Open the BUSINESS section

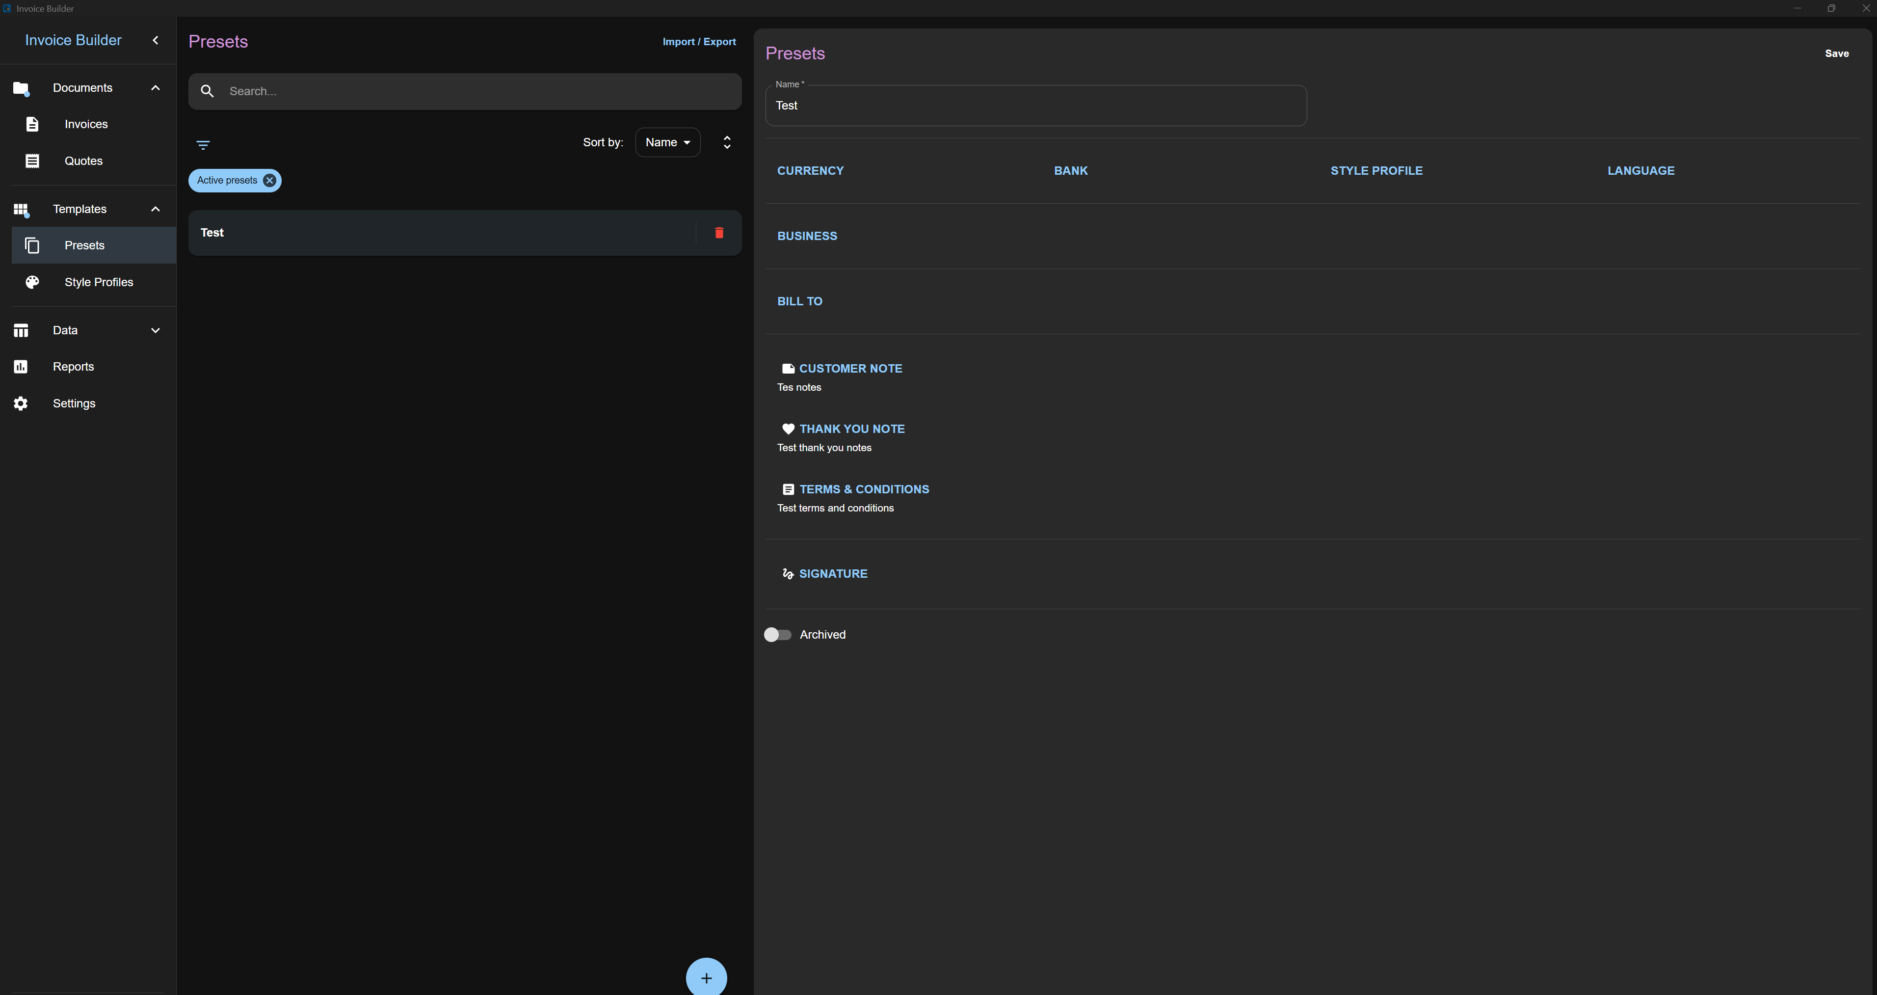coord(807,236)
